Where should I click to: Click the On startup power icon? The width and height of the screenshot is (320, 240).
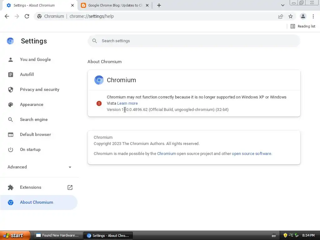(11, 150)
